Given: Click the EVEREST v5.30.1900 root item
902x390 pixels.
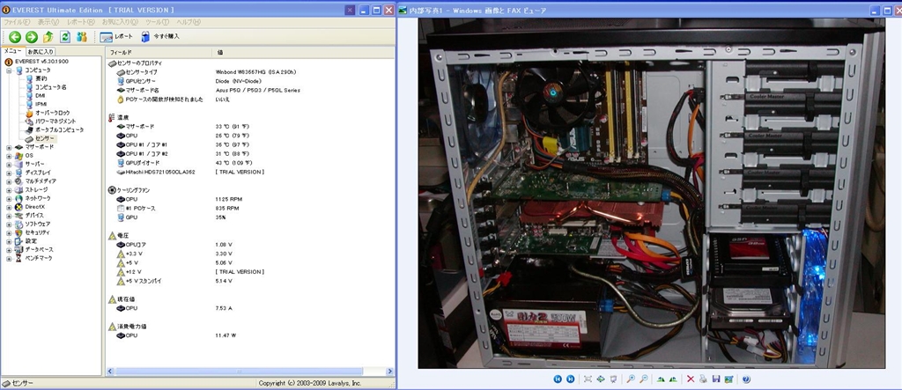Looking at the screenshot, I should tap(36, 62).
